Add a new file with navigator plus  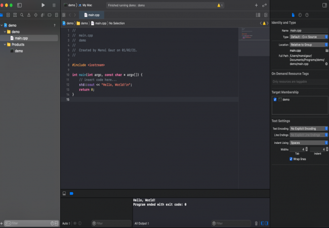(x=2, y=223)
